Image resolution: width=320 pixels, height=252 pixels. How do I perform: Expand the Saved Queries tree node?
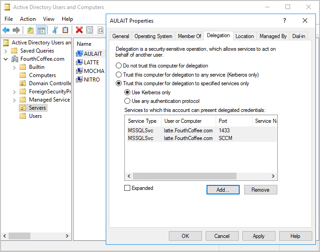click(6, 51)
